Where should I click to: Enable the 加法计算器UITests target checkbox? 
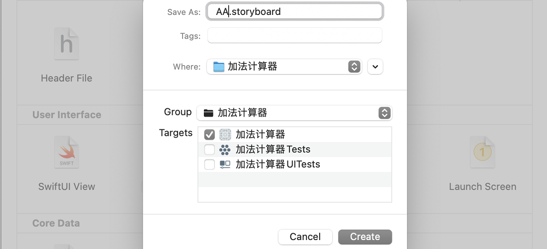pos(209,165)
